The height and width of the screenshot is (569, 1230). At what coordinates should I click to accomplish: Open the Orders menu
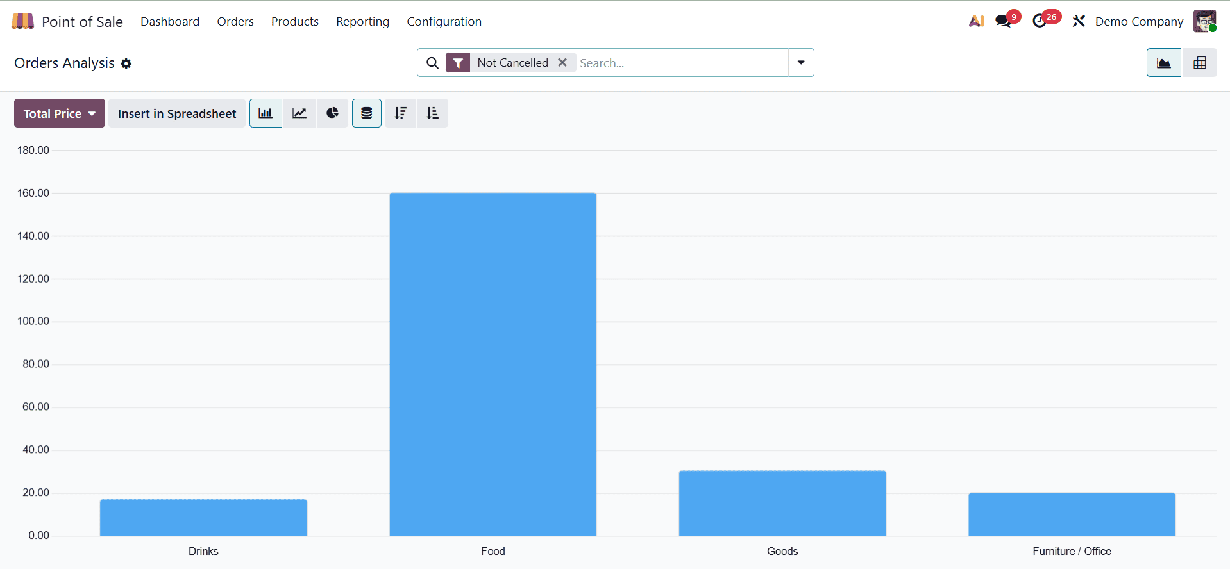coord(235,21)
